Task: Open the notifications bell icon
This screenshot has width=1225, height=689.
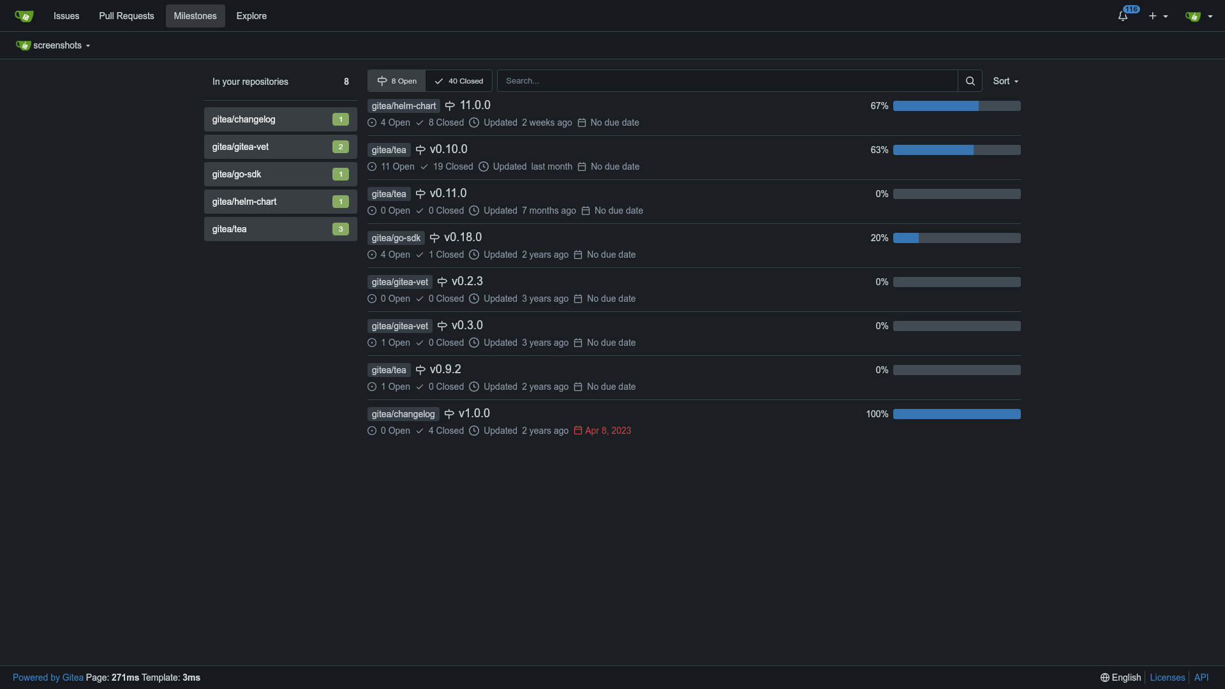Action: (1123, 16)
